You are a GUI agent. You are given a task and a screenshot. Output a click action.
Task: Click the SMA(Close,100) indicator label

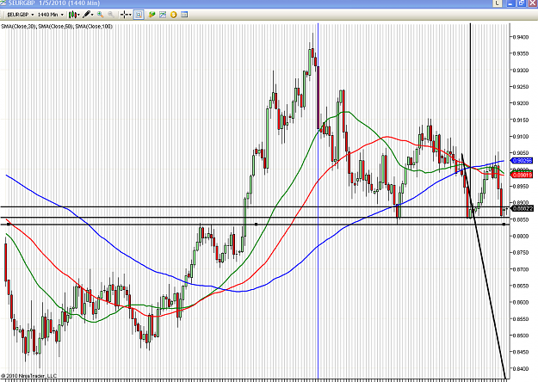[x=94, y=27]
